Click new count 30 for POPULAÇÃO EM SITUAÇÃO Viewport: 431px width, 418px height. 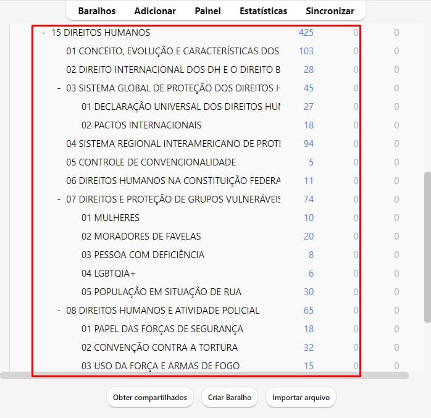pos(308,292)
